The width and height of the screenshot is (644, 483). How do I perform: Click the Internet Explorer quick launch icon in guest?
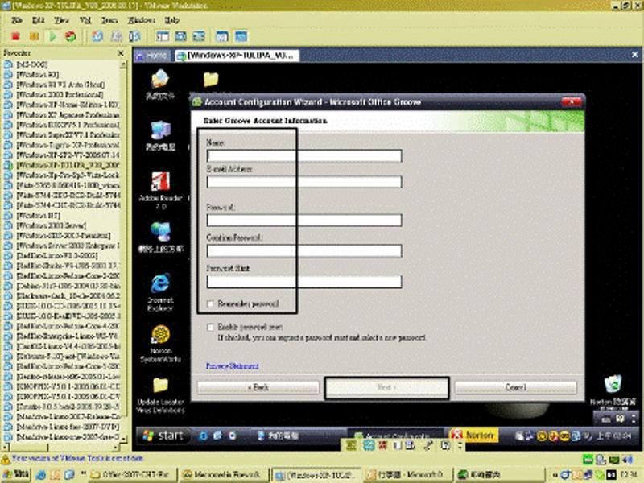click(203, 436)
